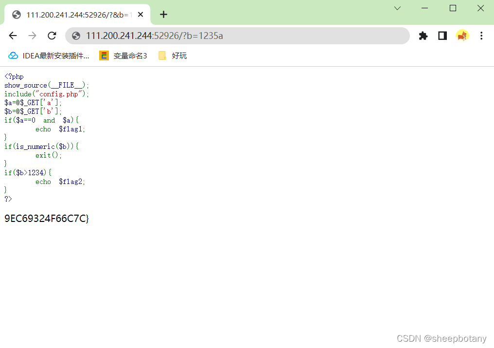
Task: Focus the address bar URL field
Action: pos(237,36)
